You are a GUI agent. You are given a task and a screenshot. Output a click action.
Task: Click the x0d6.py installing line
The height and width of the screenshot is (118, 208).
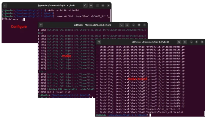(x=140, y=47)
